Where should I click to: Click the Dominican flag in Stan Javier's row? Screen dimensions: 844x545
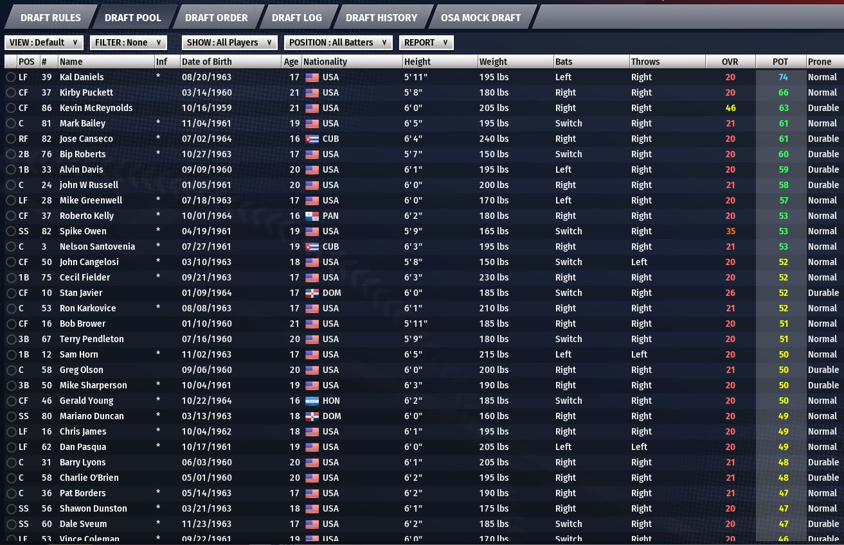click(312, 293)
